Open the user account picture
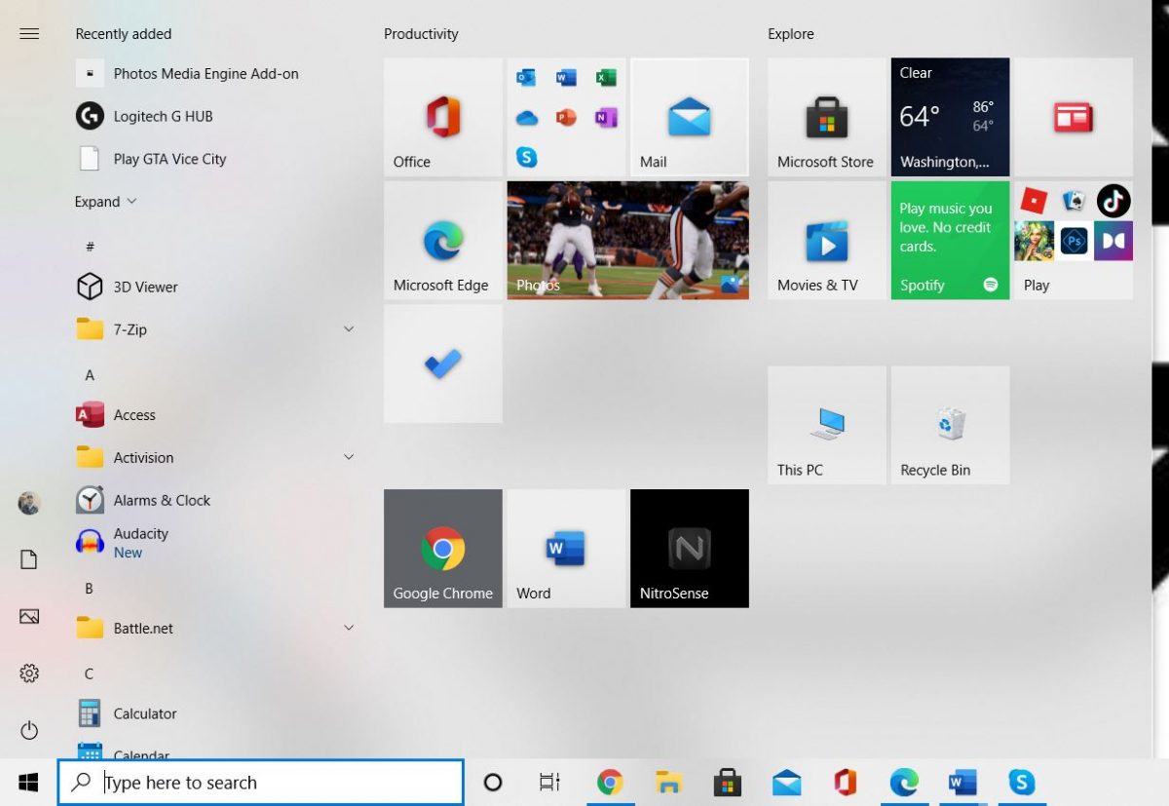The height and width of the screenshot is (806, 1169). pos(29,504)
